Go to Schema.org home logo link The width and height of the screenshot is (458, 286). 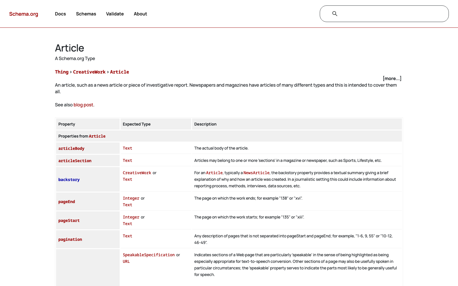(23, 14)
